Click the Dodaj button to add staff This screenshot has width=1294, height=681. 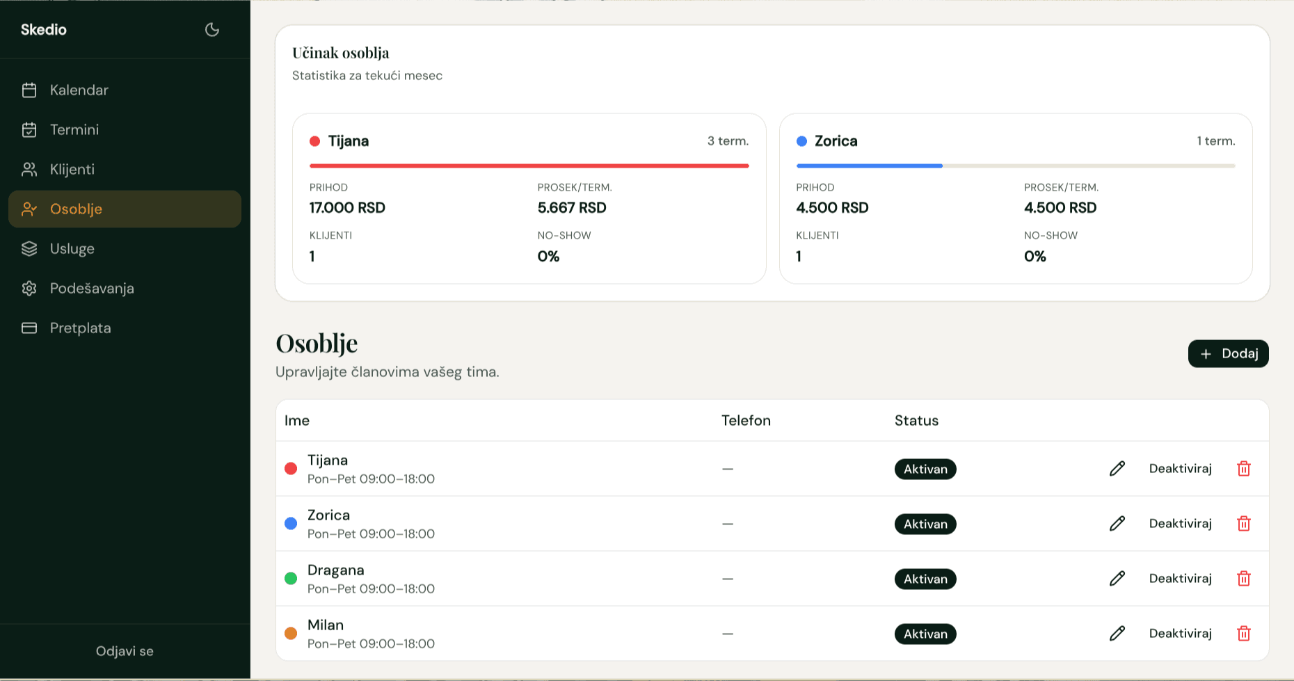(x=1229, y=353)
